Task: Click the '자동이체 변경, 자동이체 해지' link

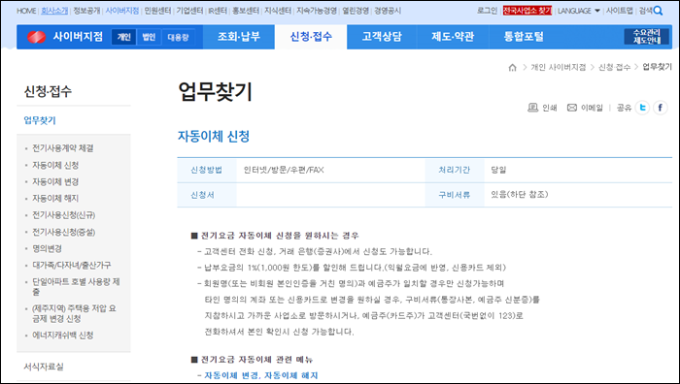Action: [261, 375]
